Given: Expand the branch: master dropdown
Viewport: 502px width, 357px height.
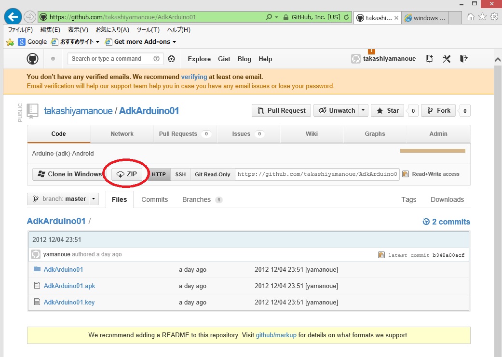Looking at the screenshot, I should coord(63,199).
